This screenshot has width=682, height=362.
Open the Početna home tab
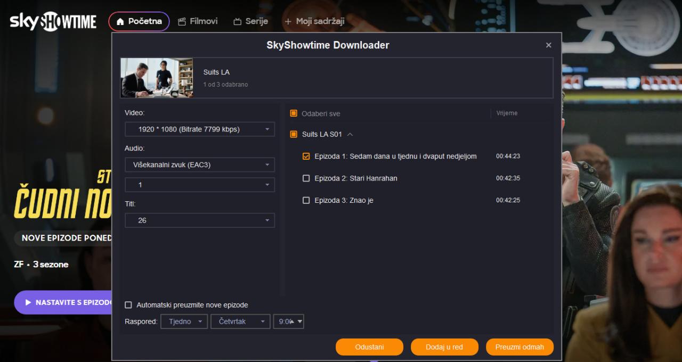pyautogui.click(x=139, y=21)
